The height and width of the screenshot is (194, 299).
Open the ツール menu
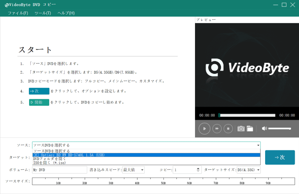click(43, 13)
